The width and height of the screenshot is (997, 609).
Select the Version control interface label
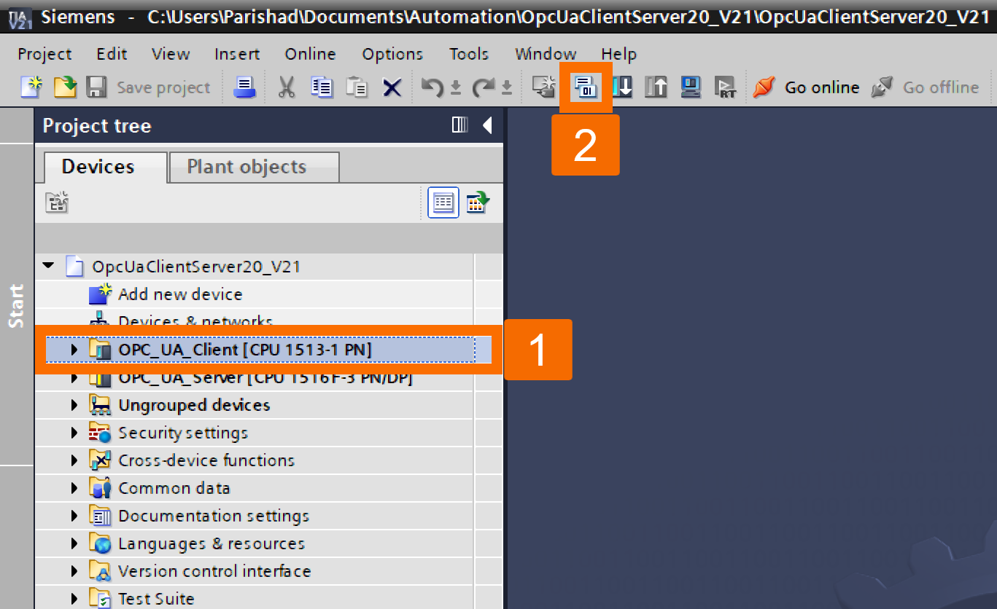tap(214, 571)
